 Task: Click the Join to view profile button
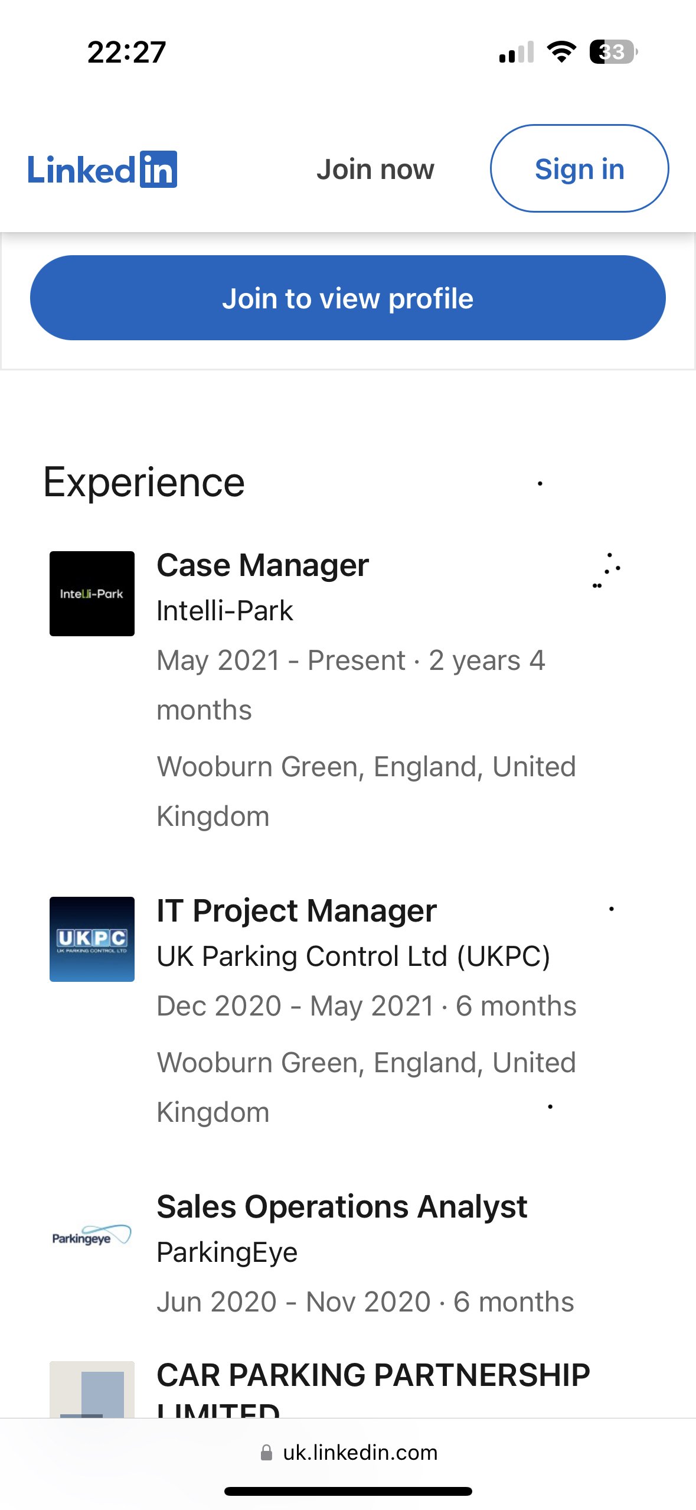(348, 298)
